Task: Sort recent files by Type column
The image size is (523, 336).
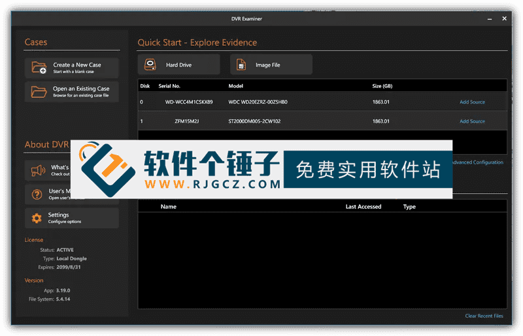Action: [x=409, y=206]
